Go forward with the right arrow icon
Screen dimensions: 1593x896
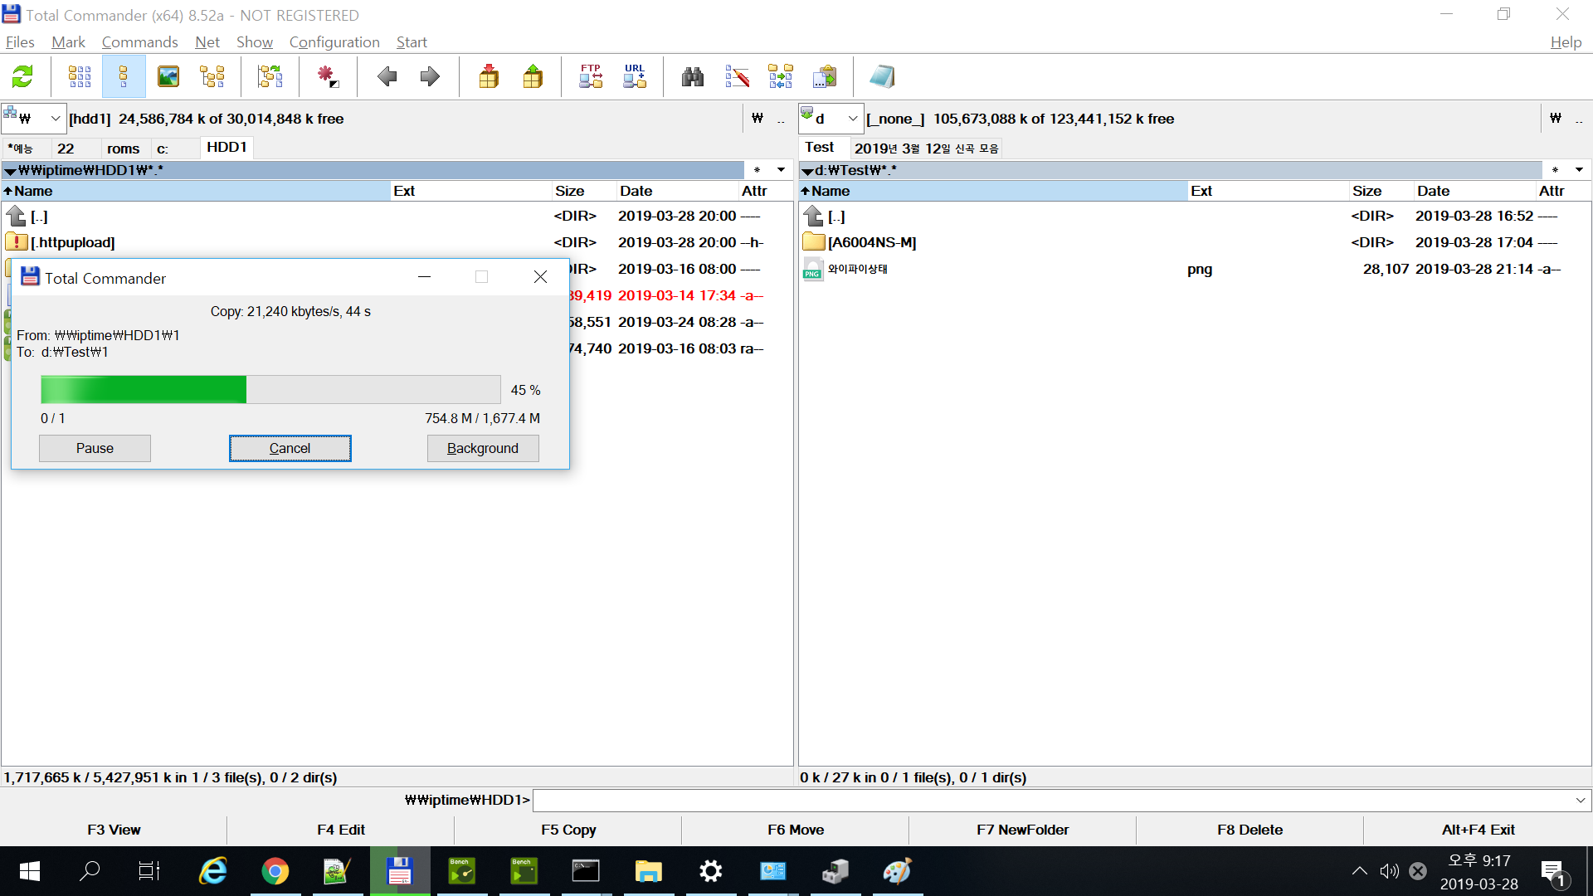430,77
